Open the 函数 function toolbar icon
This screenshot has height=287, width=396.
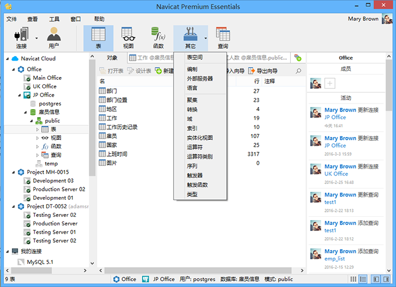tap(158, 38)
